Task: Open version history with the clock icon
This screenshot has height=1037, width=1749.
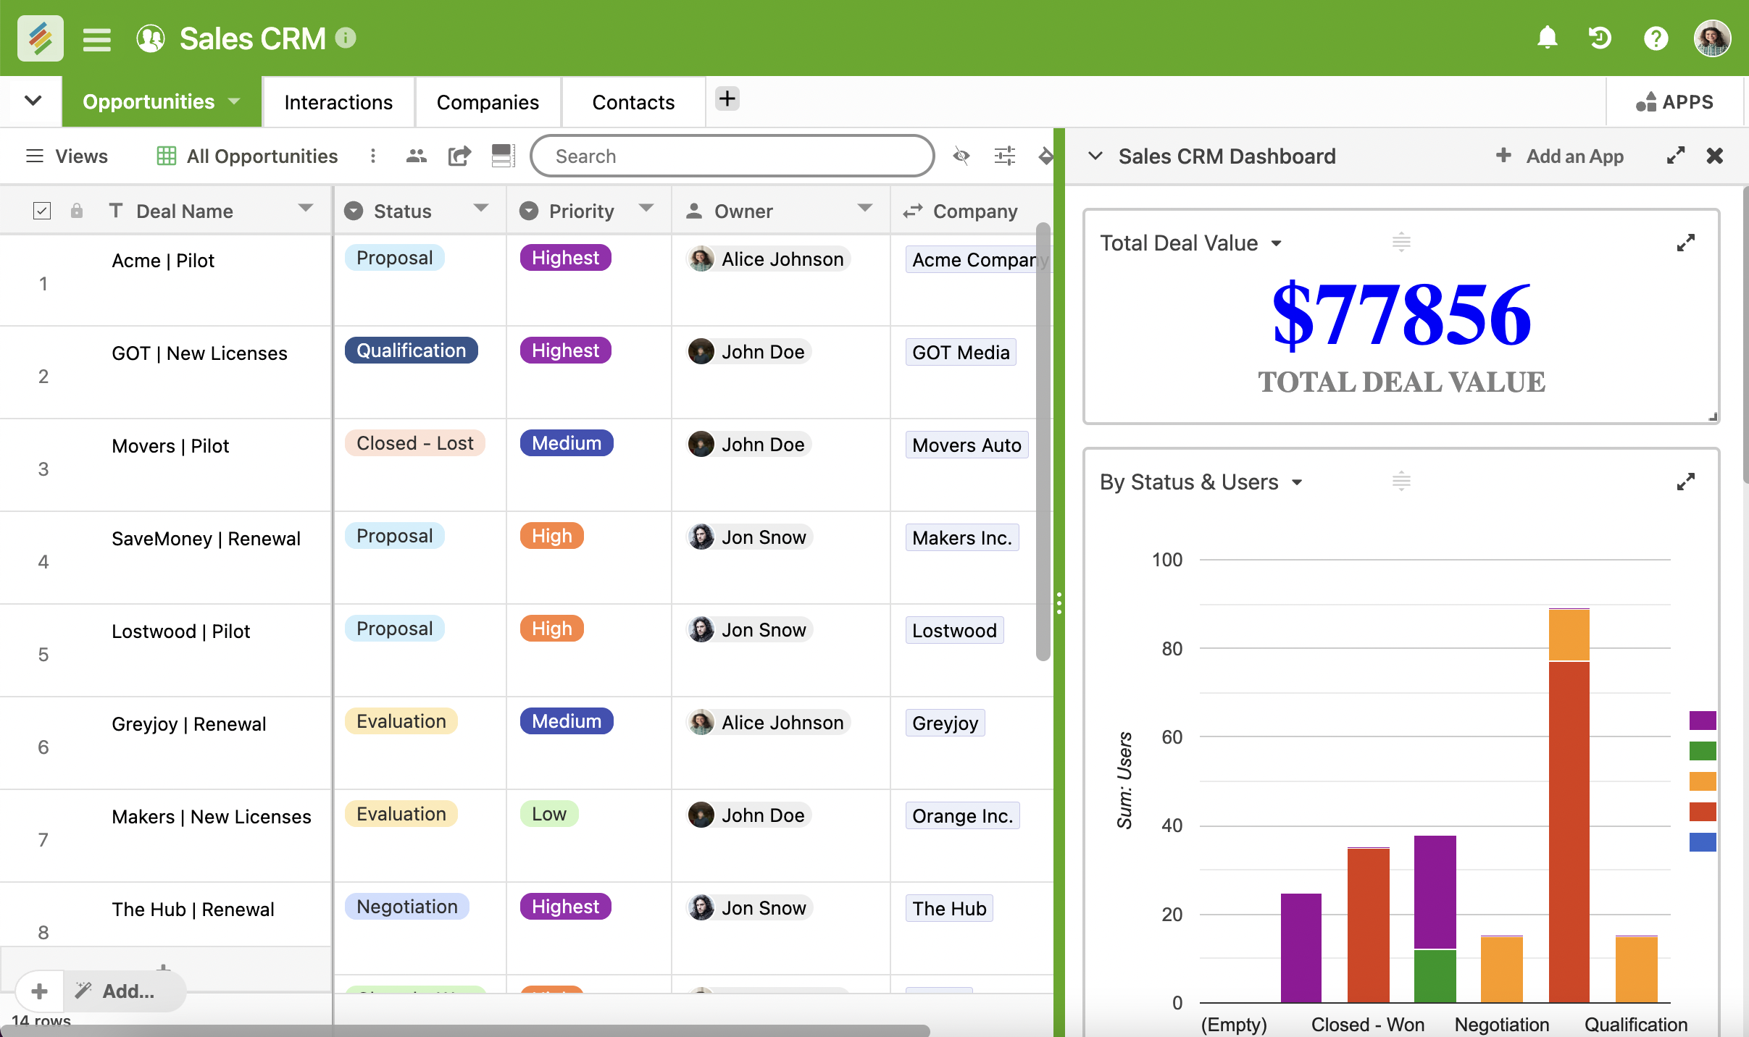Action: click(x=1600, y=38)
